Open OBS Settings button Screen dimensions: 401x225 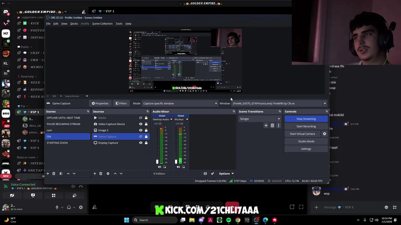click(306, 149)
